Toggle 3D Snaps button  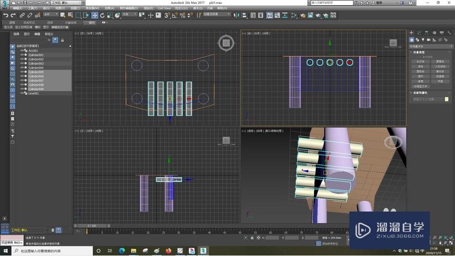tap(167, 15)
